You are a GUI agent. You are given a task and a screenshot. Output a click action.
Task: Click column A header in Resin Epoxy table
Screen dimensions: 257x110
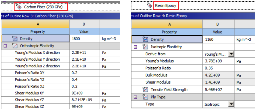pos(167,24)
